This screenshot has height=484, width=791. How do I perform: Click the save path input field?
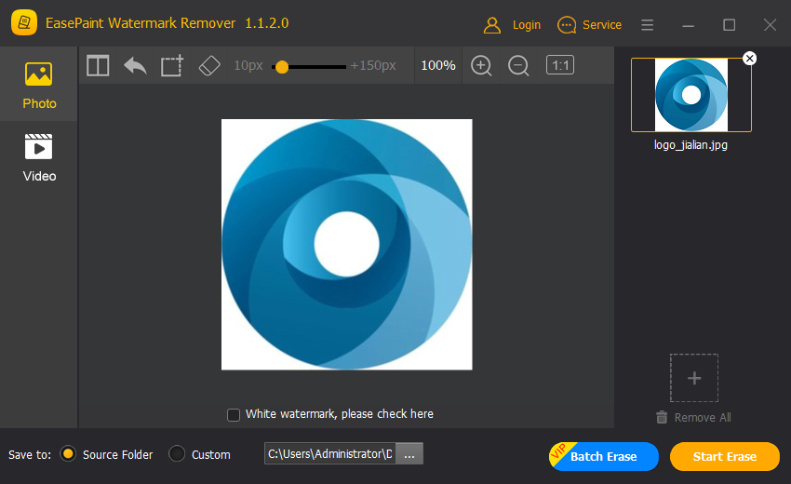(x=330, y=453)
